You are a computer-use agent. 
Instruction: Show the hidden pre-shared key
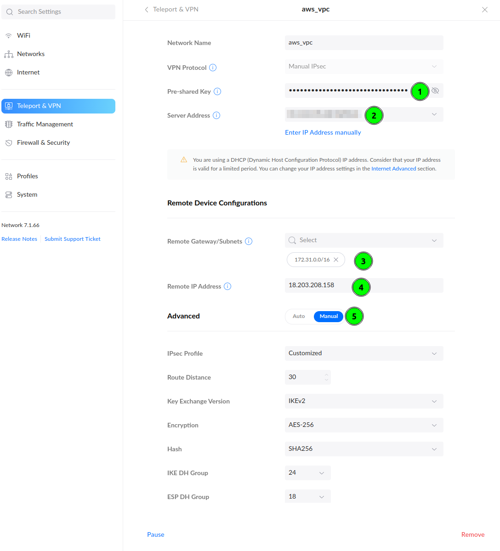pos(435,91)
